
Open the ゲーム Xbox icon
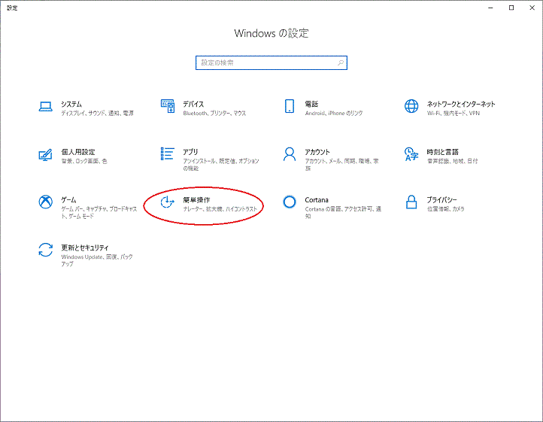tap(45, 202)
